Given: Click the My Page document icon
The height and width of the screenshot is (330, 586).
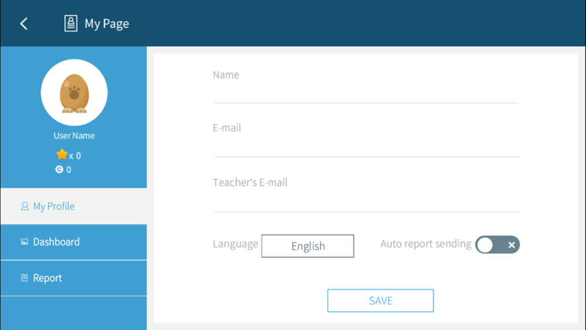Looking at the screenshot, I should [71, 23].
